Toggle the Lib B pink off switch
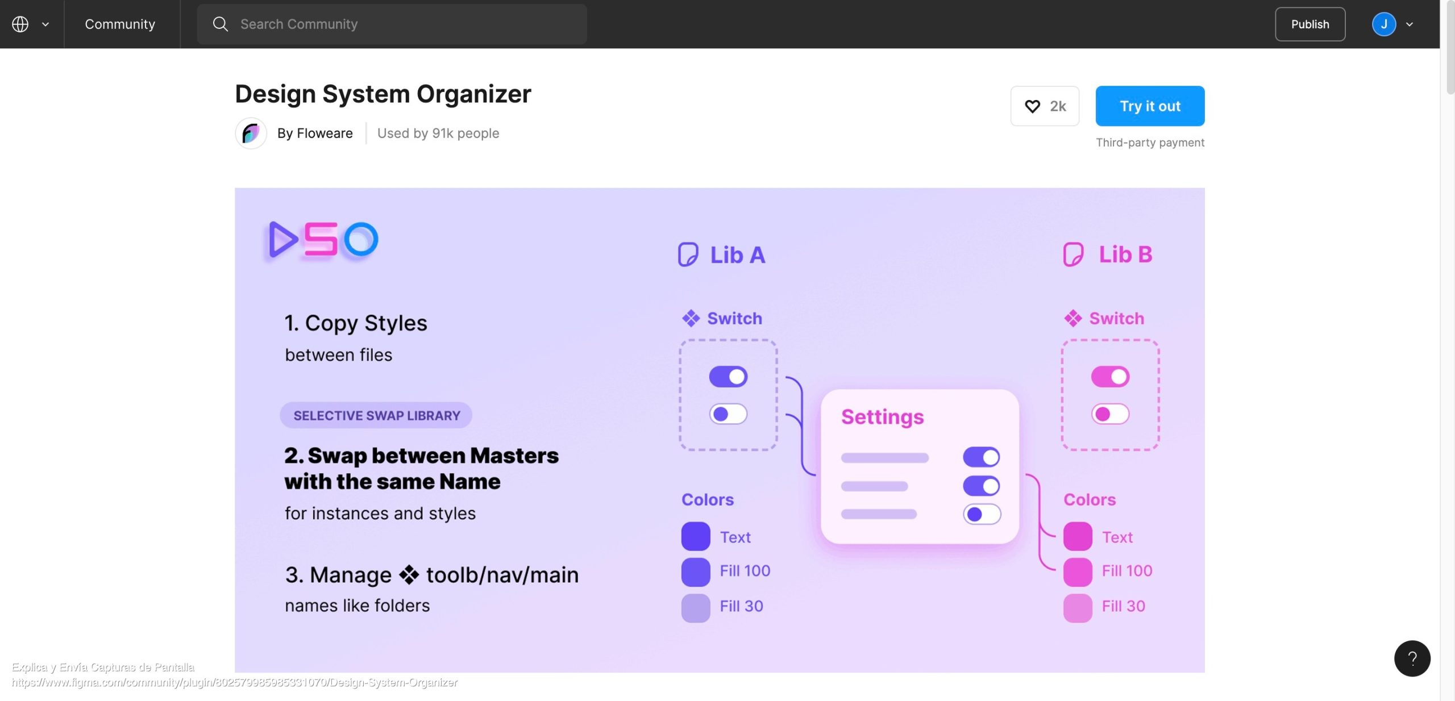1455x701 pixels. coord(1110,414)
